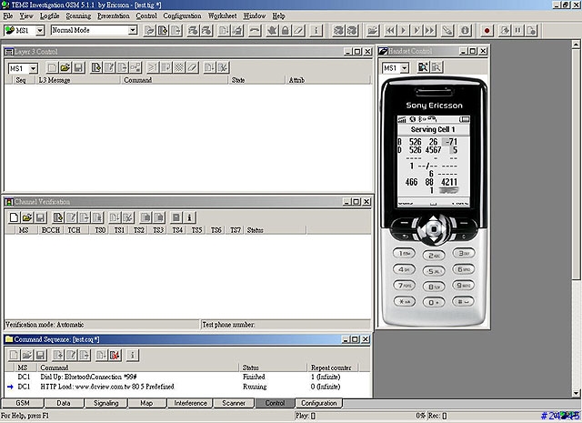Image resolution: width=582 pixels, height=423 pixels.
Task: Open the Scanning menu
Action: [78, 16]
